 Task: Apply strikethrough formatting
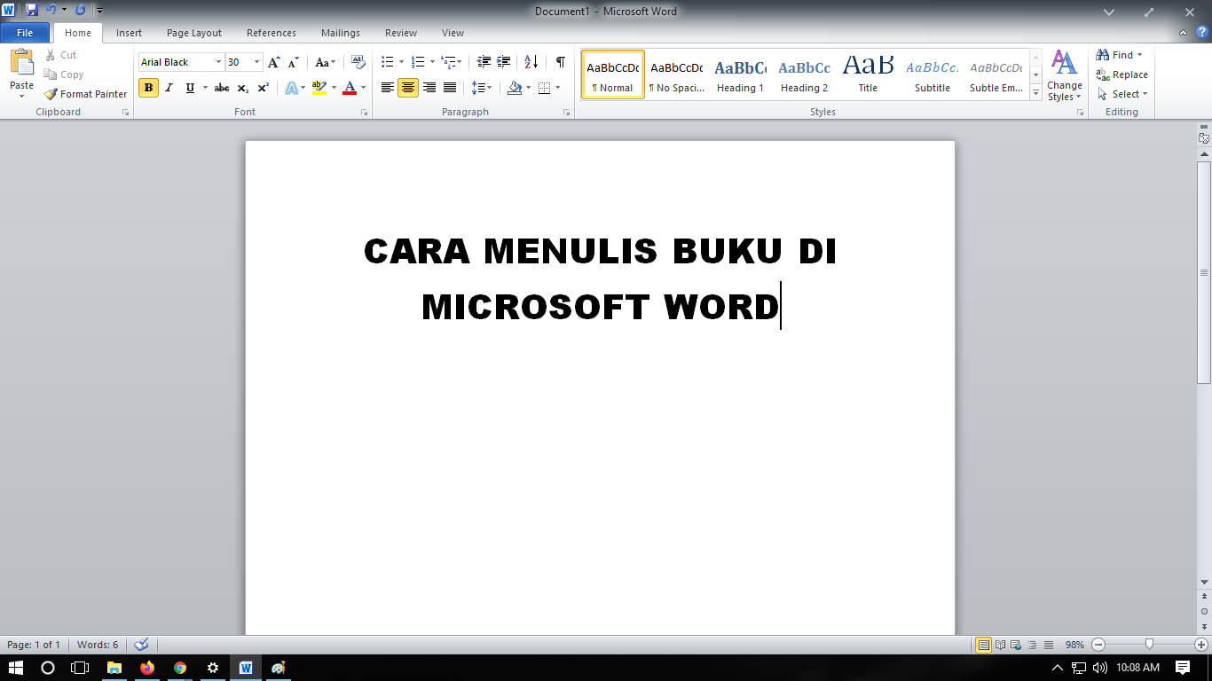[x=222, y=88]
